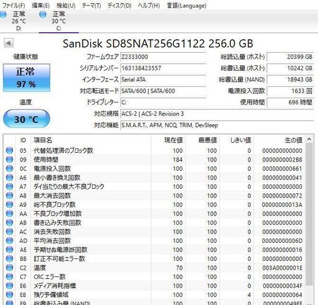Open the テーマ(T) menu
Screen dimensions: 318x305
(91, 6)
